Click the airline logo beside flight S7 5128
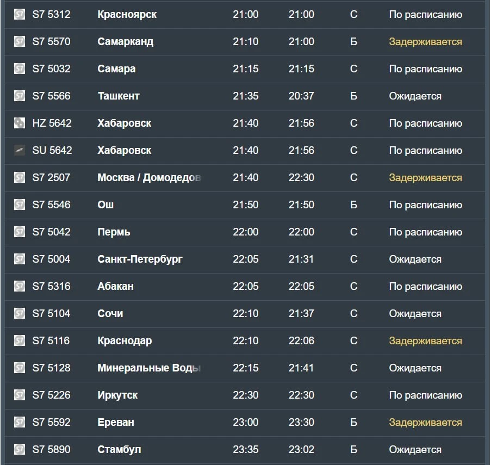 [x=20, y=368]
